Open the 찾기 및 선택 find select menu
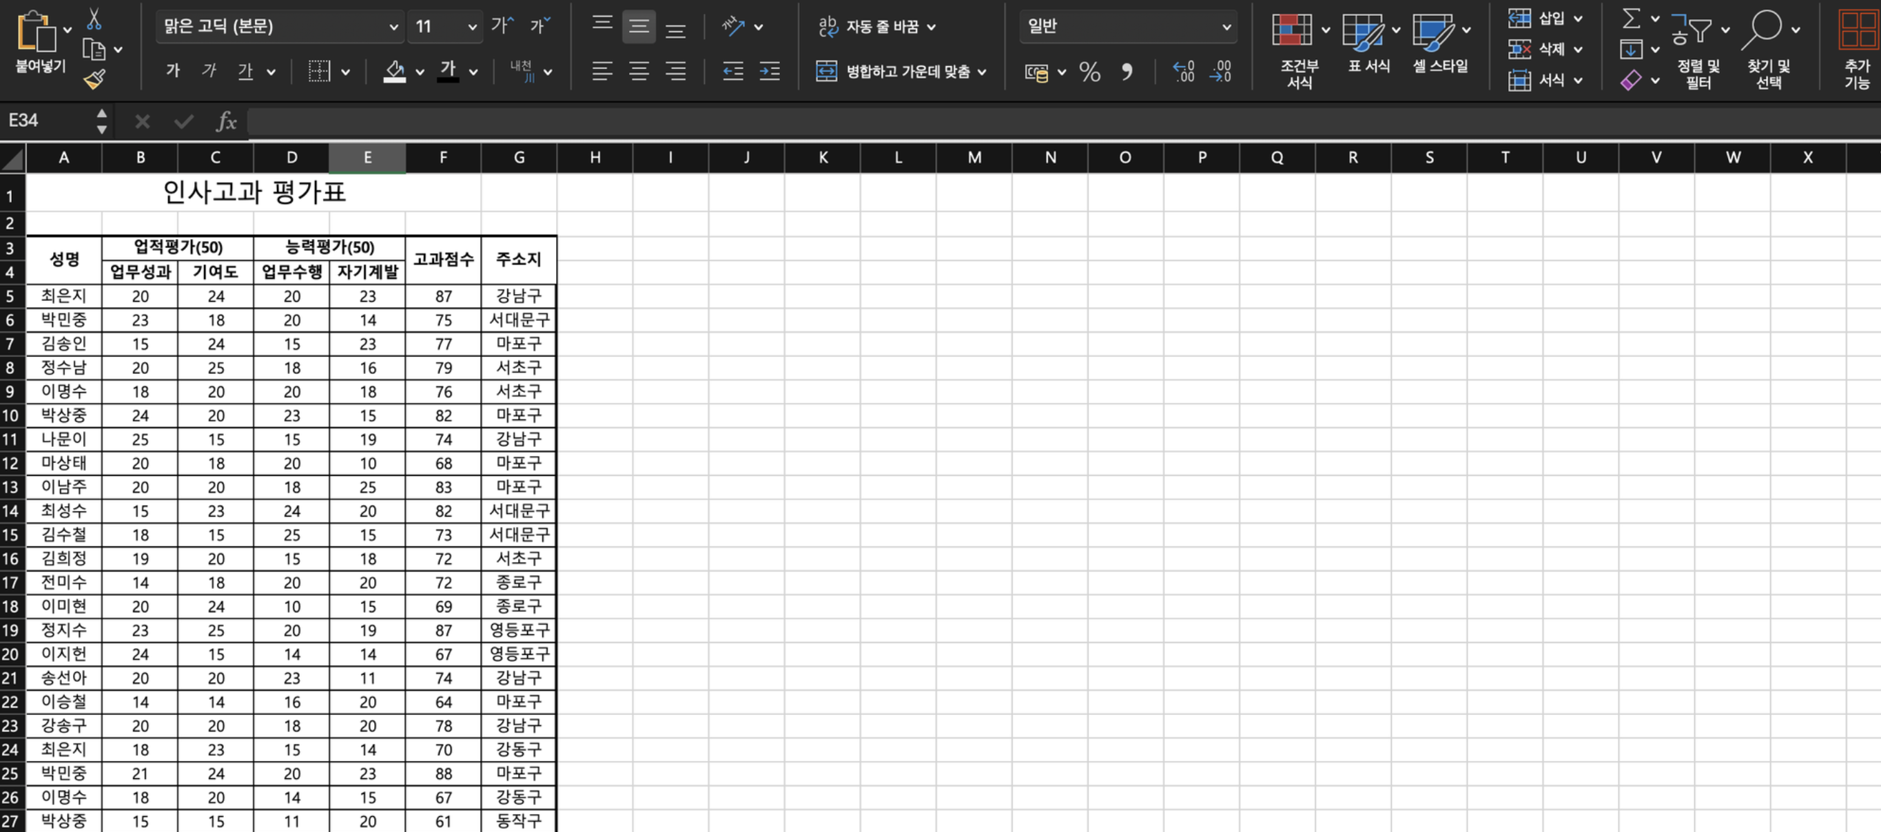 click(x=1767, y=44)
